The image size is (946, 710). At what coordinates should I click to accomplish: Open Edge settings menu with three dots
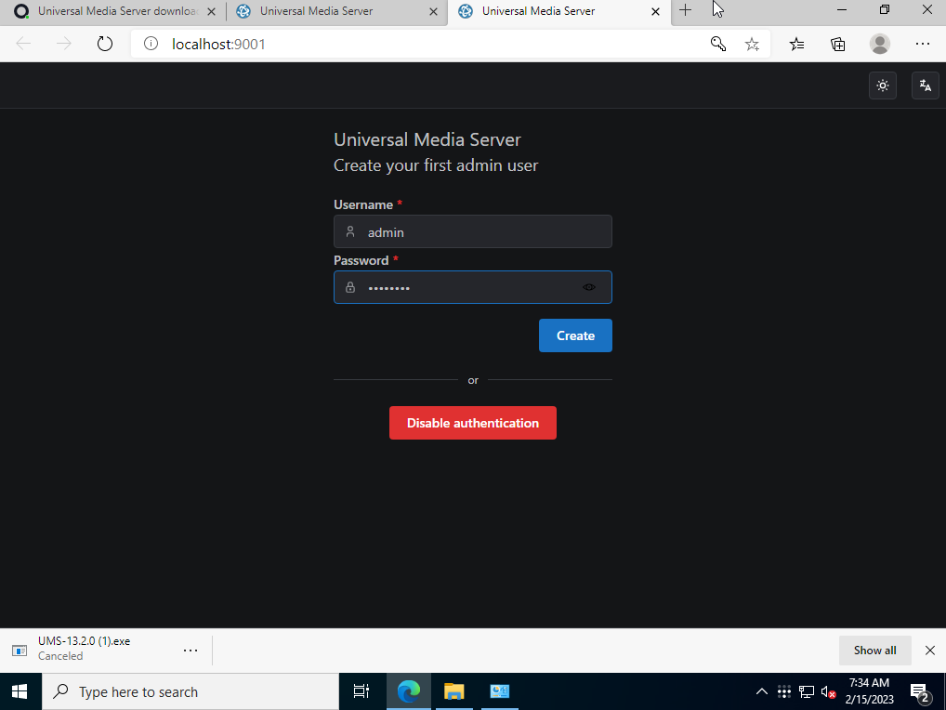click(x=922, y=44)
